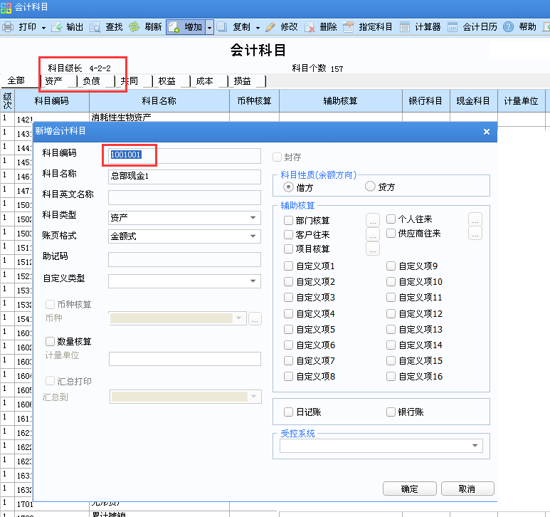Screen dimensions: 550x517
Task: Switch to the 负债 tab
Action: point(97,81)
